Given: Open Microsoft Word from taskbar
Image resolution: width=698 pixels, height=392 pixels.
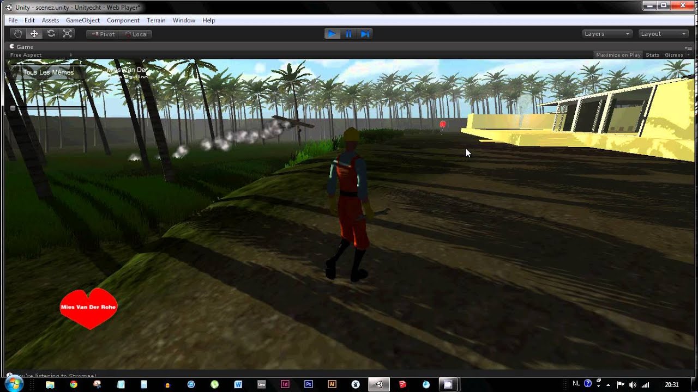Looking at the screenshot, I should click(238, 384).
